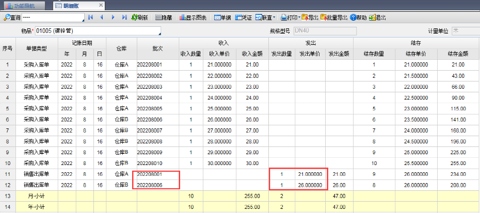Open the 物品 01005 selector field
Viewport: 480px width, 213px height.
[x=98, y=31]
